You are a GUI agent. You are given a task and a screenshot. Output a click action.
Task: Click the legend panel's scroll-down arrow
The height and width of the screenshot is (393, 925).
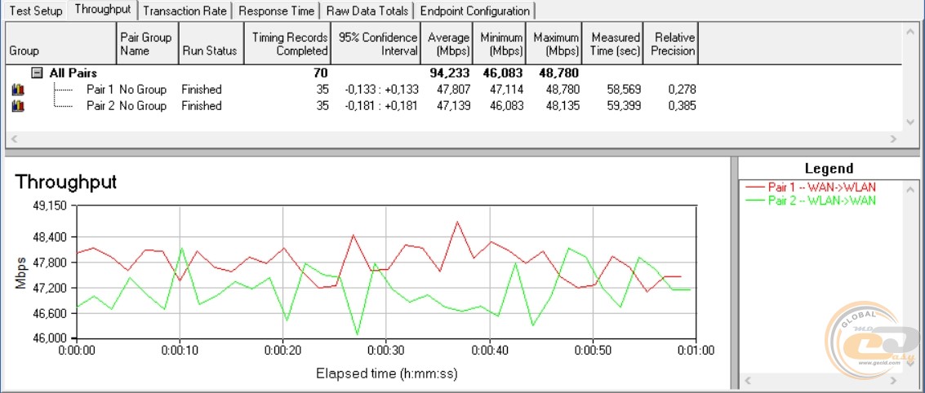911,381
